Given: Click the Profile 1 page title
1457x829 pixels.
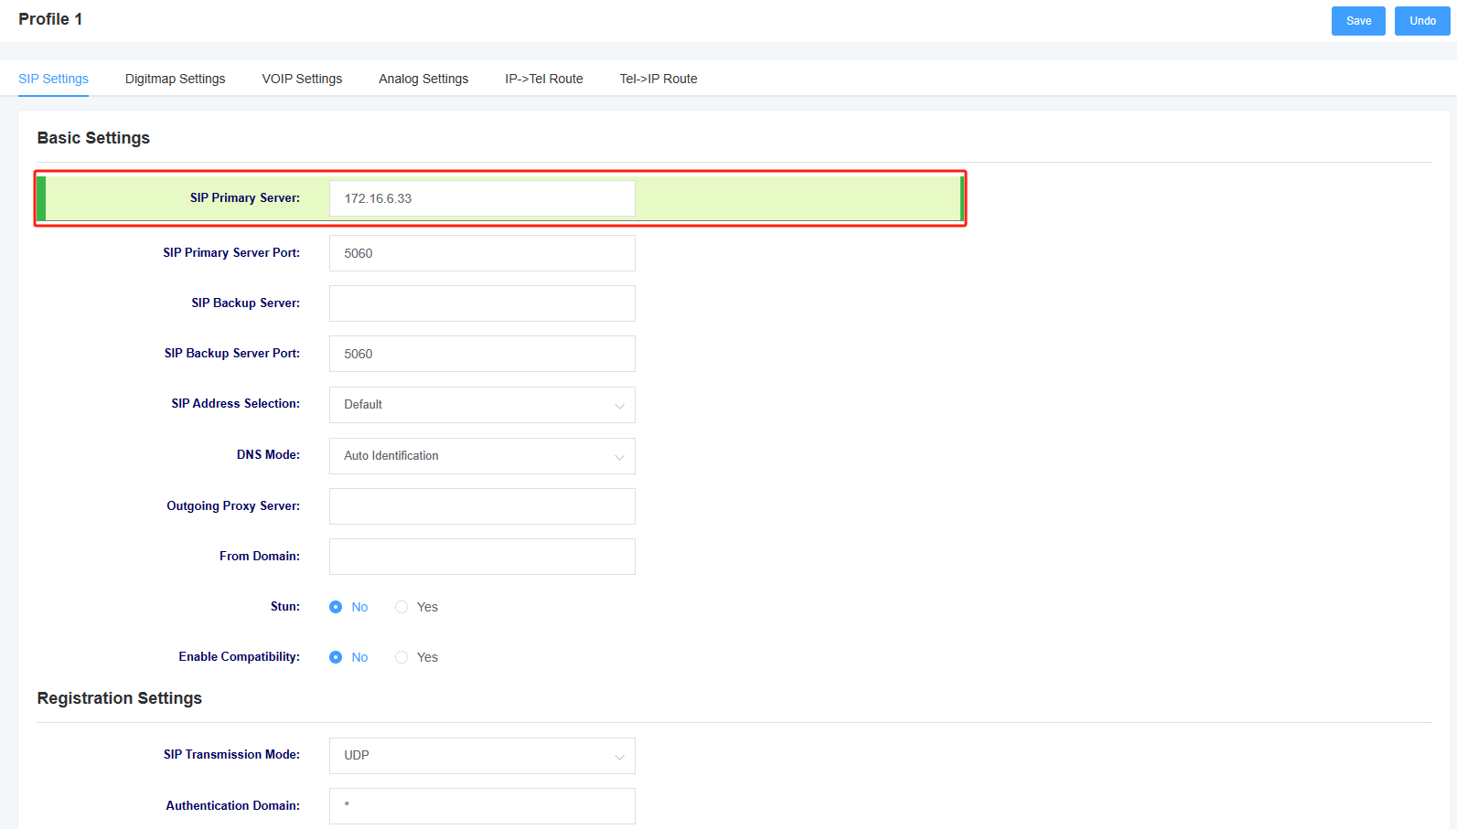Looking at the screenshot, I should [x=50, y=19].
